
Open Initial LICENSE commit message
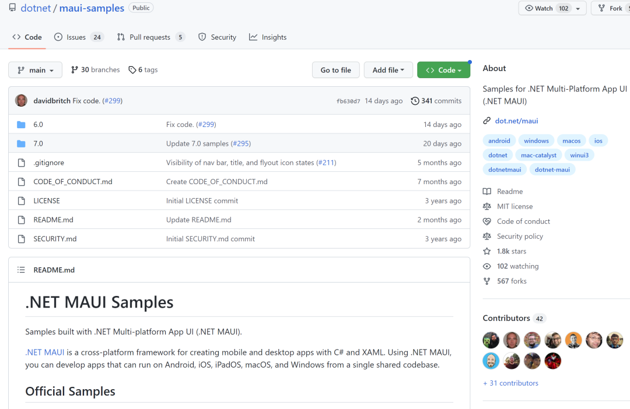coord(202,200)
